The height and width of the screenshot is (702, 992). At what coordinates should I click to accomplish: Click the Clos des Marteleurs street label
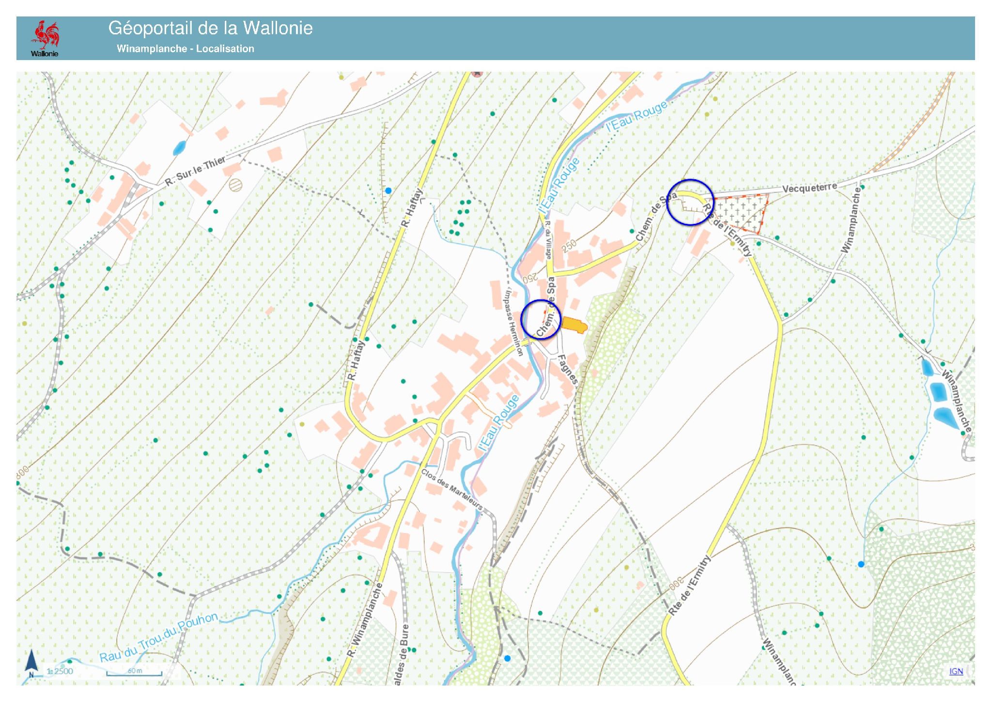(x=451, y=489)
